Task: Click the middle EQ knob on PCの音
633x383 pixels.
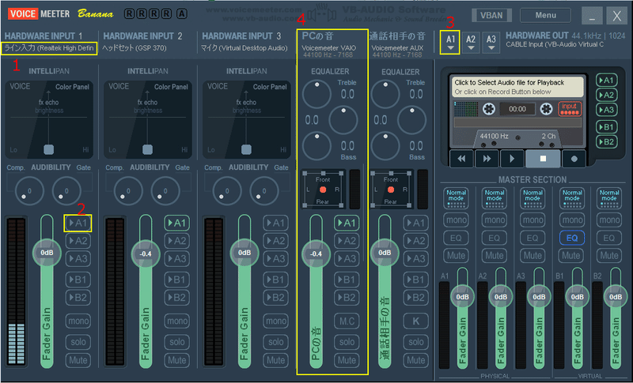Action: (343, 119)
